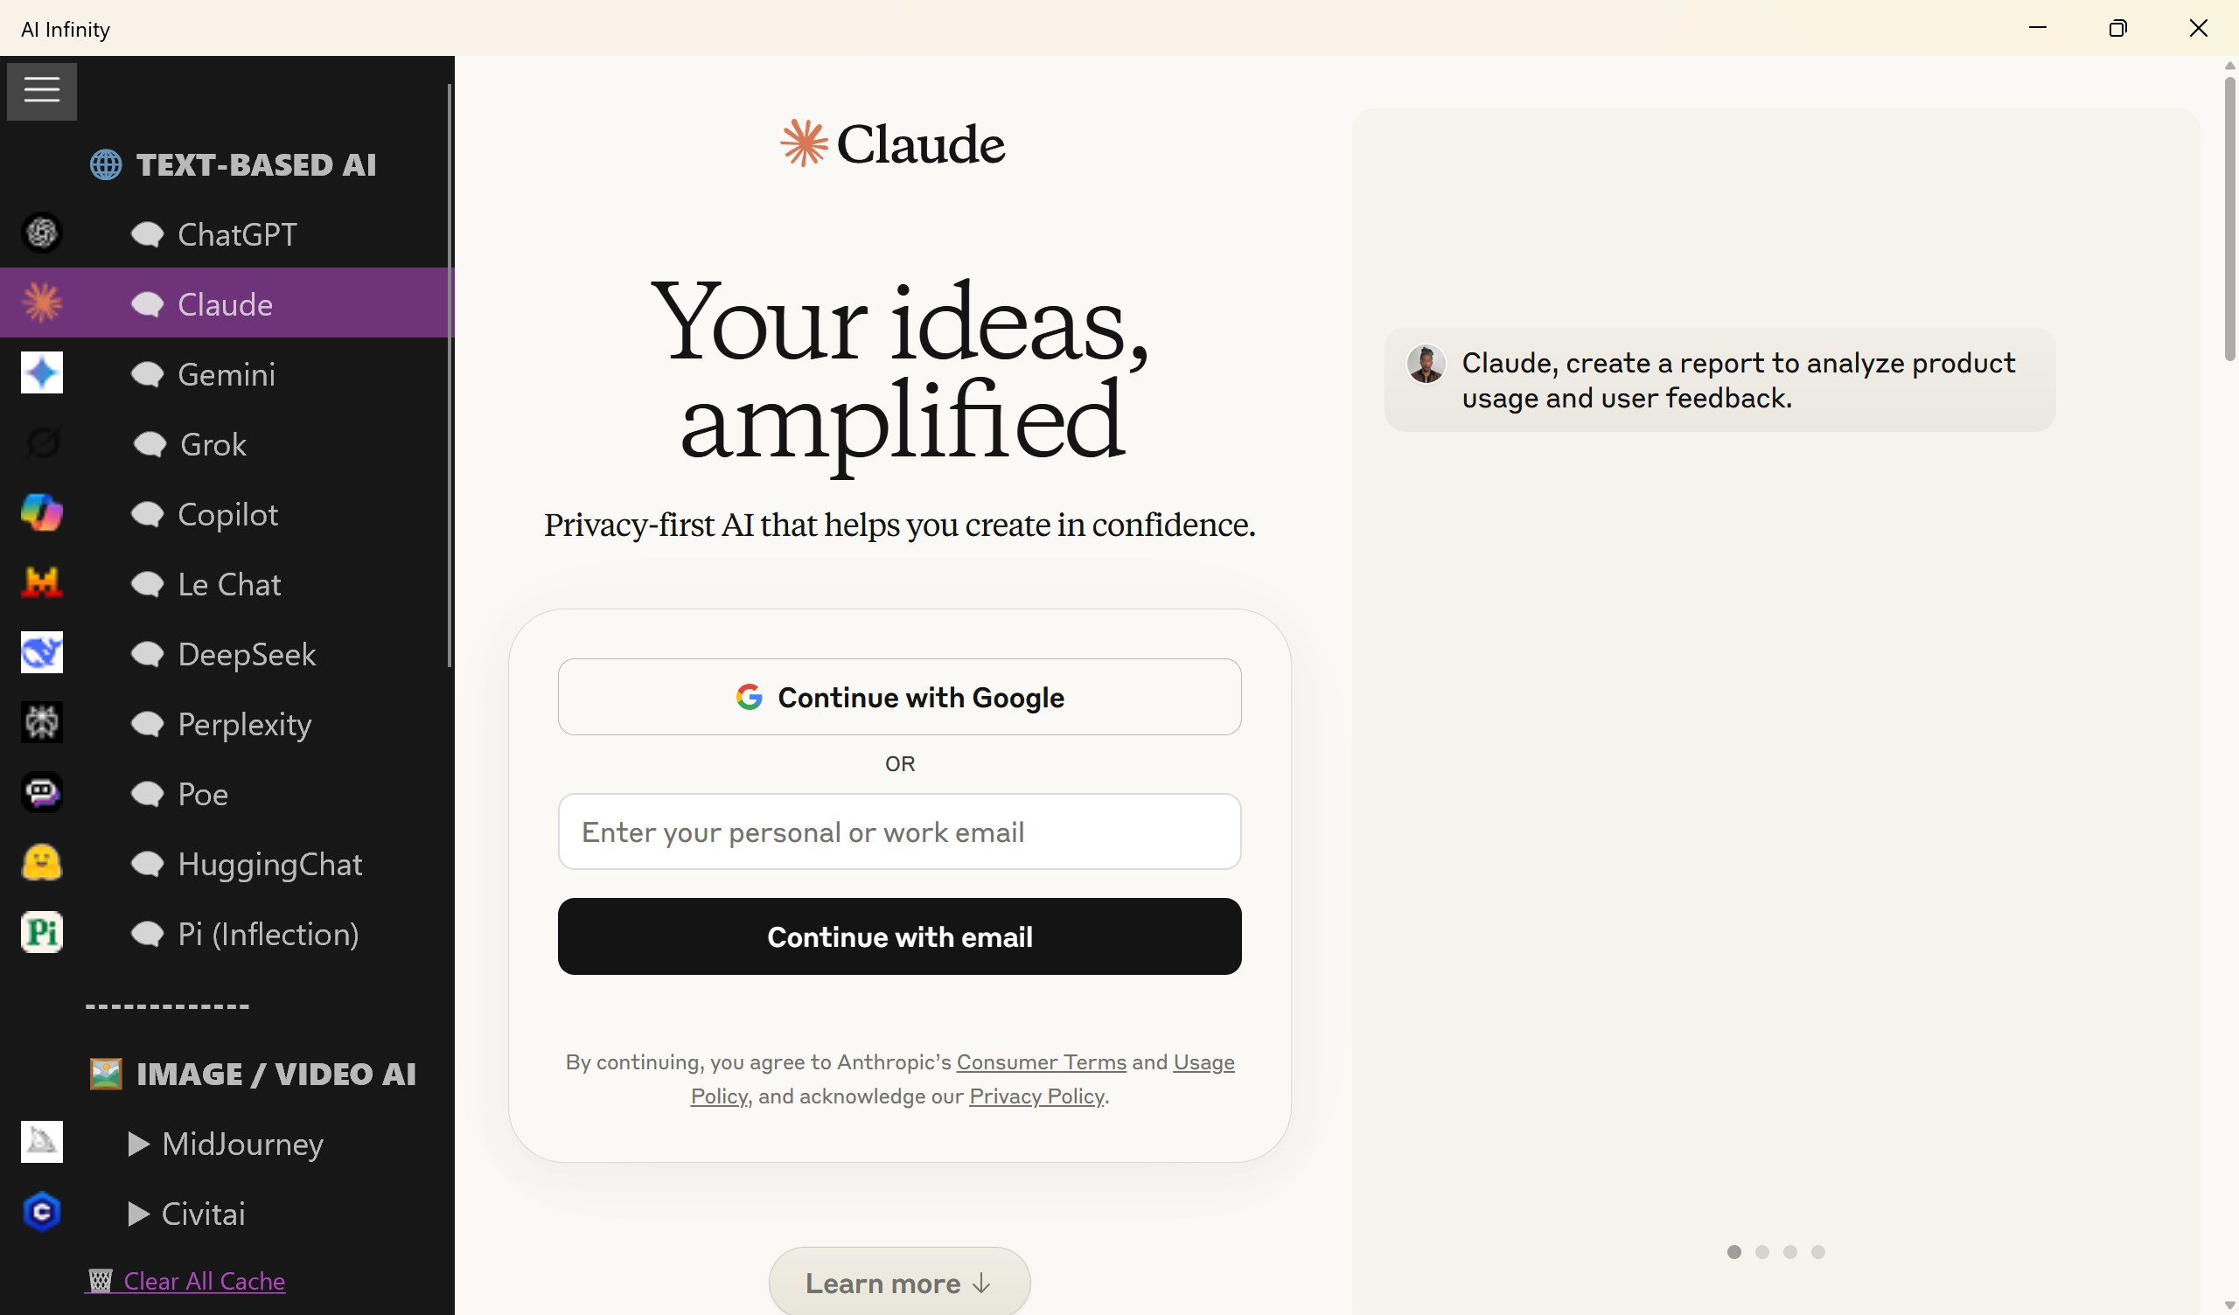
Task: Expand Learn more with down arrow
Action: (x=898, y=1283)
